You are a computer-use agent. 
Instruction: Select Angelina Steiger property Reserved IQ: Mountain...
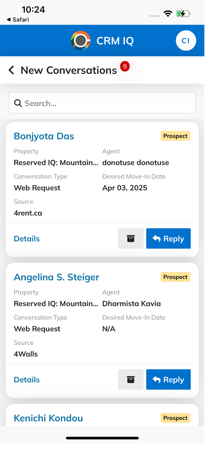(x=56, y=304)
